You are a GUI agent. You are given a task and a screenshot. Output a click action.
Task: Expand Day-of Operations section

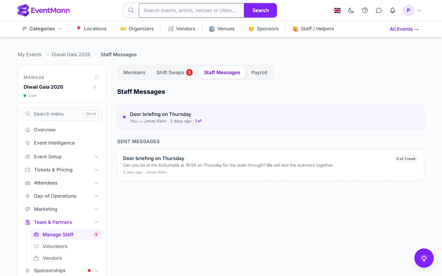[x=62, y=196]
